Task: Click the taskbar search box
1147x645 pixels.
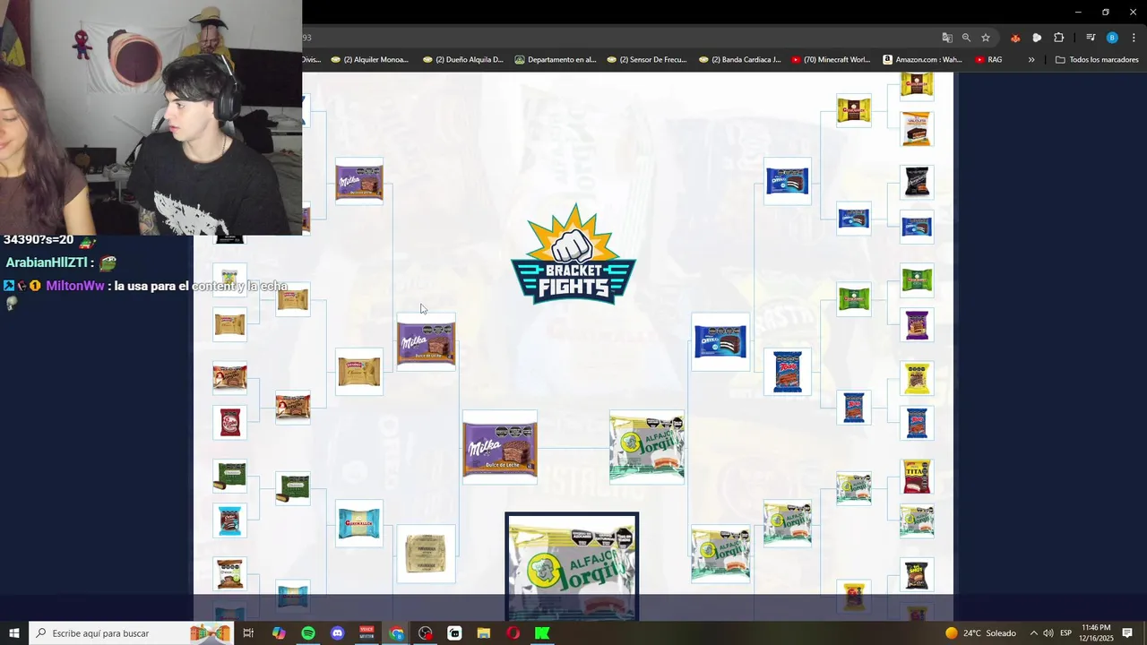Action: tap(131, 633)
